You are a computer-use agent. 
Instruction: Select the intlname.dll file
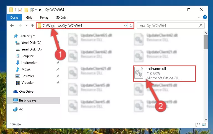[164, 74]
